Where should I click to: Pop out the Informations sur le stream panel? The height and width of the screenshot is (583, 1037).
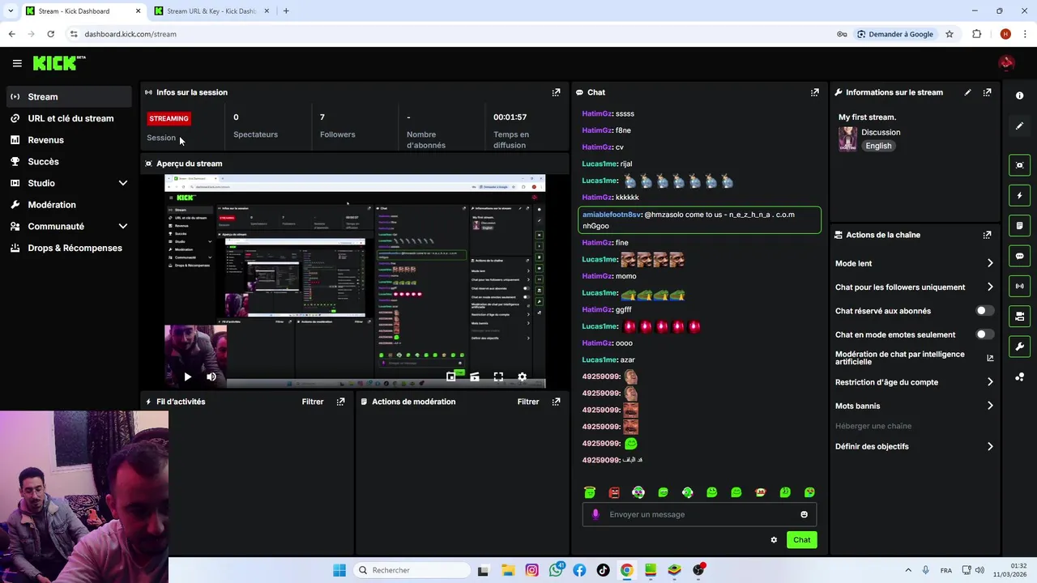[x=987, y=92]
